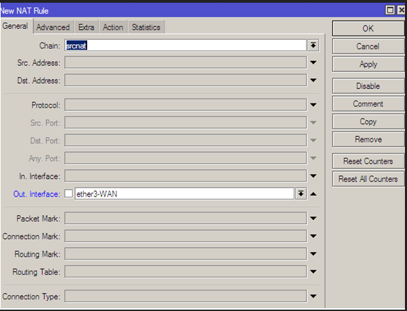The width and height of the screenshot is (407, 311).
Task: Remove the NAT rule
Action: (x=368, y=140)
